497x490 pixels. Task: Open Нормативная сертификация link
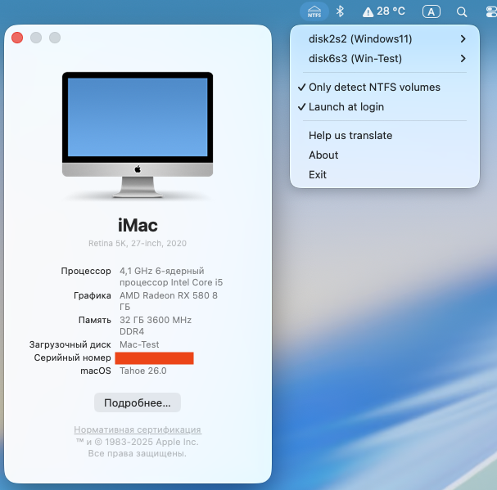pos(138,429)
